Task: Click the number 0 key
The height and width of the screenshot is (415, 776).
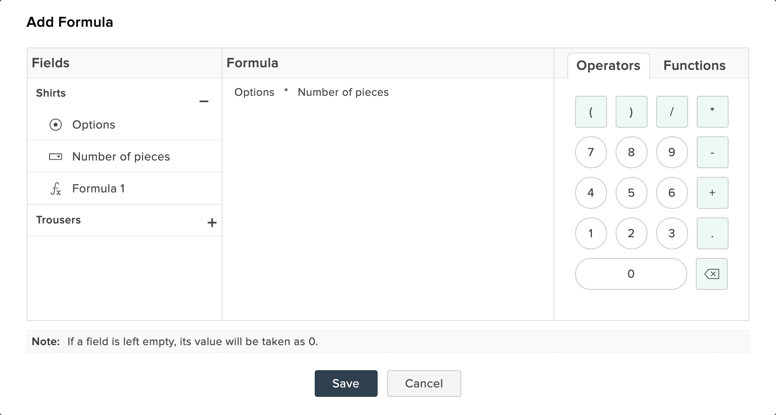Action: pyautogui.click(x=631, y=274)
